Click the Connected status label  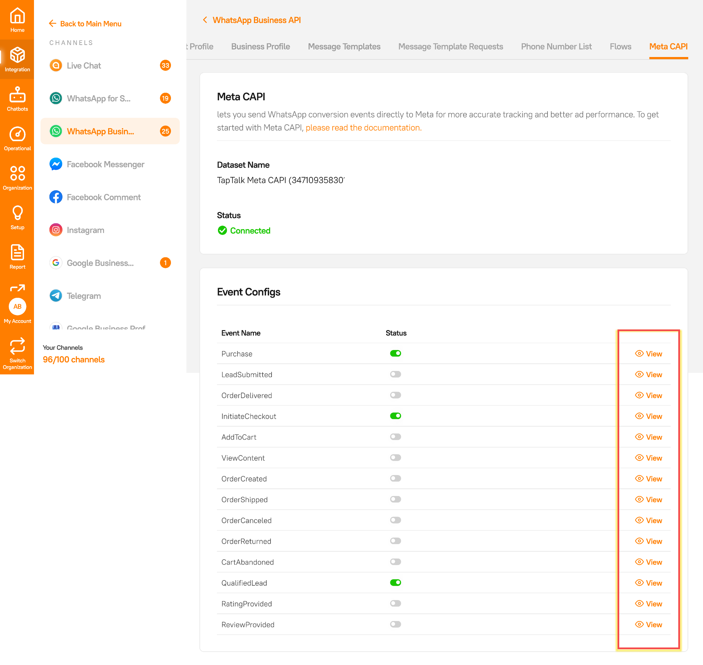pos(250,231)
